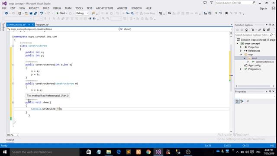Click Solution Explorer Refresh icon

(x=264, y=30)
